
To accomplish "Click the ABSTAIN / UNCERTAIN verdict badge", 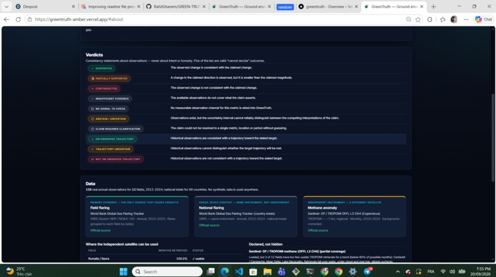I will [108, 119].
